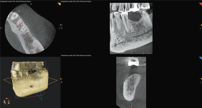Click mental foramen on 3D jaw model
This screenshot has height=108, width=202.
click(31, 86)
